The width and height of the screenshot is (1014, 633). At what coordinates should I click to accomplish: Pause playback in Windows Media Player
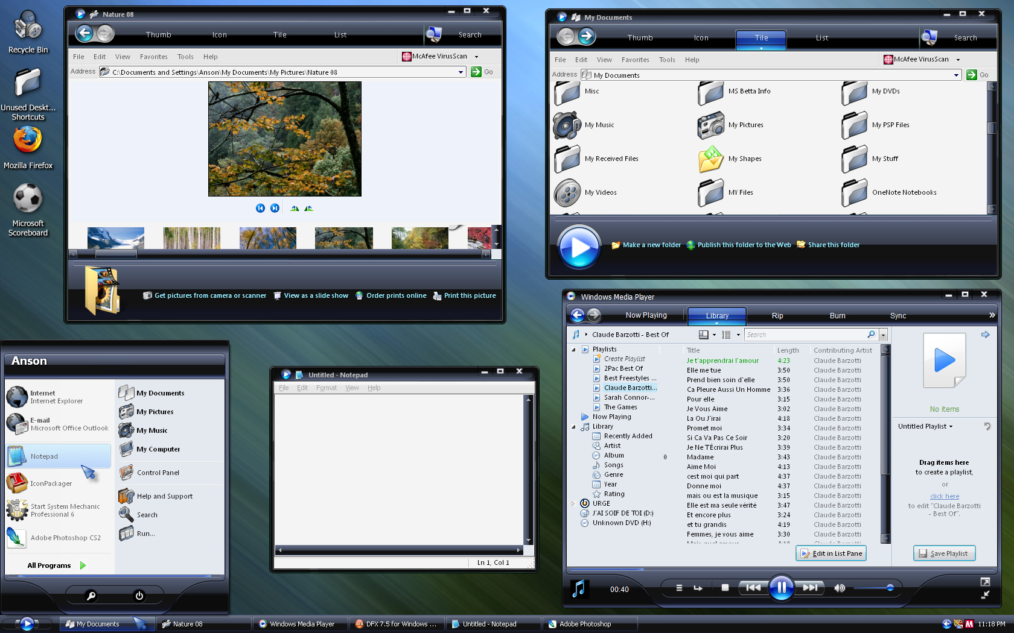[x=781, y=588]
